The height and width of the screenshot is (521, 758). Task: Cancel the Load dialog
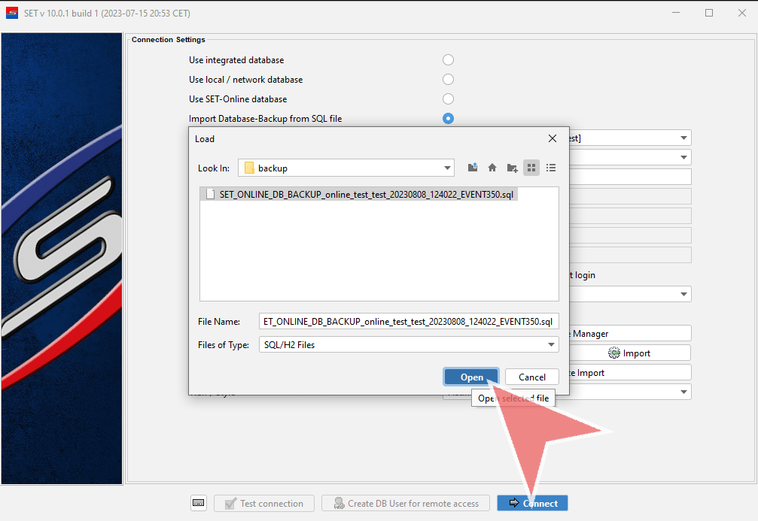tap(531, 377)
